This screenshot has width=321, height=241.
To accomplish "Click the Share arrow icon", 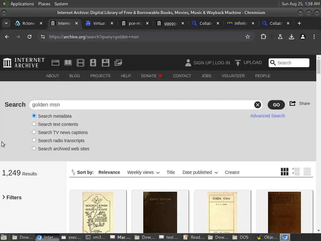I will pos(292,103).
